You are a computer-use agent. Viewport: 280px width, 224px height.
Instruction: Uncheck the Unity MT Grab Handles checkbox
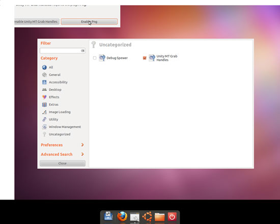[145, 58]
